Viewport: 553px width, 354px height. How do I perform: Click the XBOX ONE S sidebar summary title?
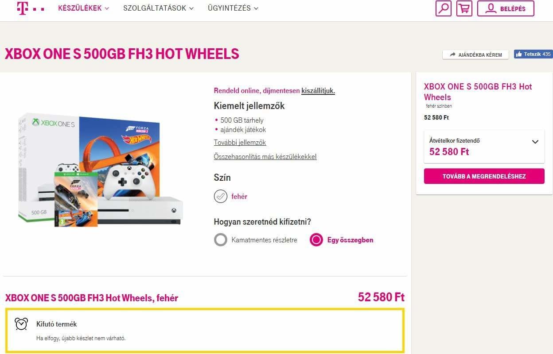(478, 92)
